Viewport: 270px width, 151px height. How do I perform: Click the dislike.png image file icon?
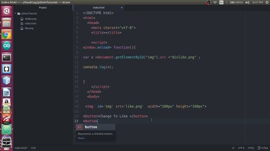(22, 19)
